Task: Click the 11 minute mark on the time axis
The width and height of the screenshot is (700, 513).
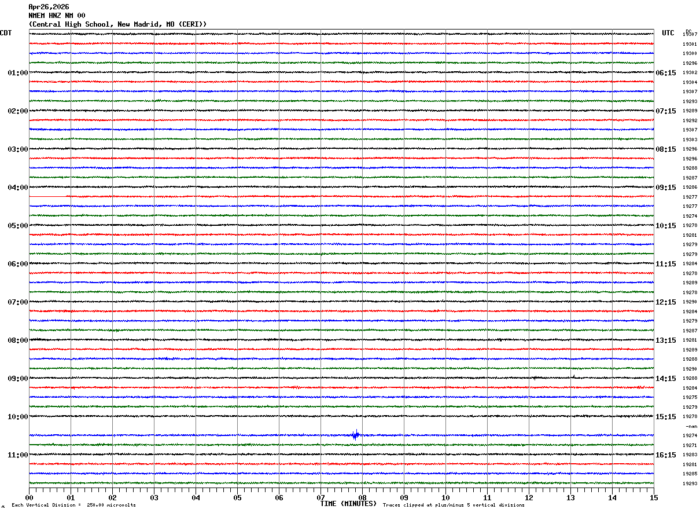Action: [487, 497]
